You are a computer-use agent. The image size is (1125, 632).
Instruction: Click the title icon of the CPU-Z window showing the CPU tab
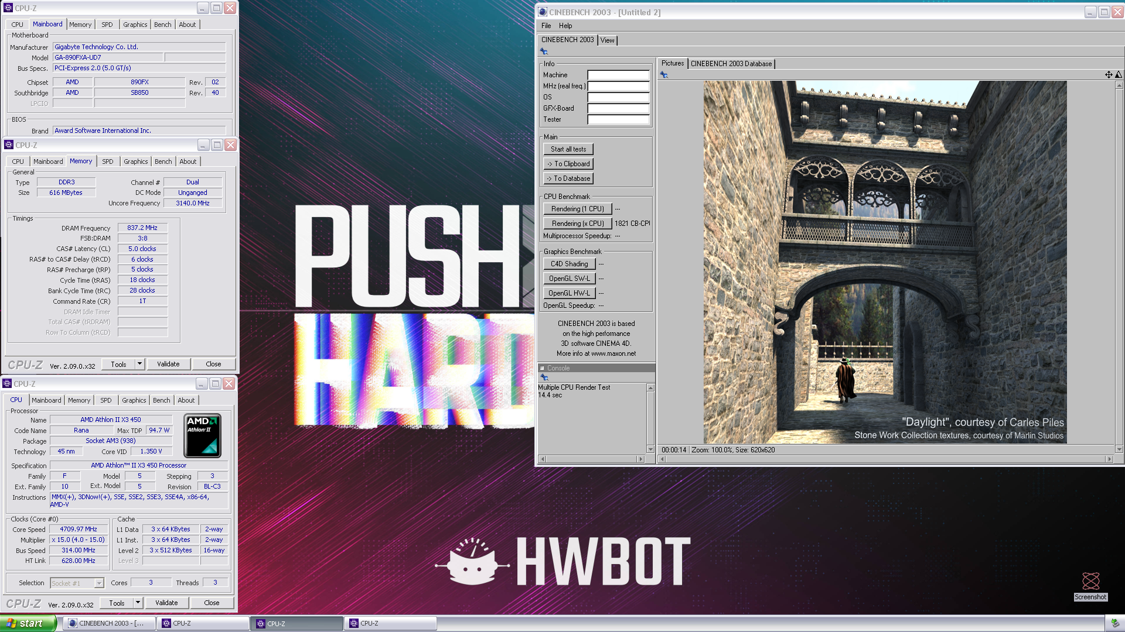(7, 384)
